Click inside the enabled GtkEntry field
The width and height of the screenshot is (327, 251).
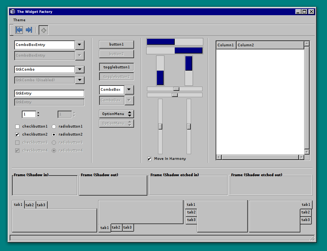[49, 93]
